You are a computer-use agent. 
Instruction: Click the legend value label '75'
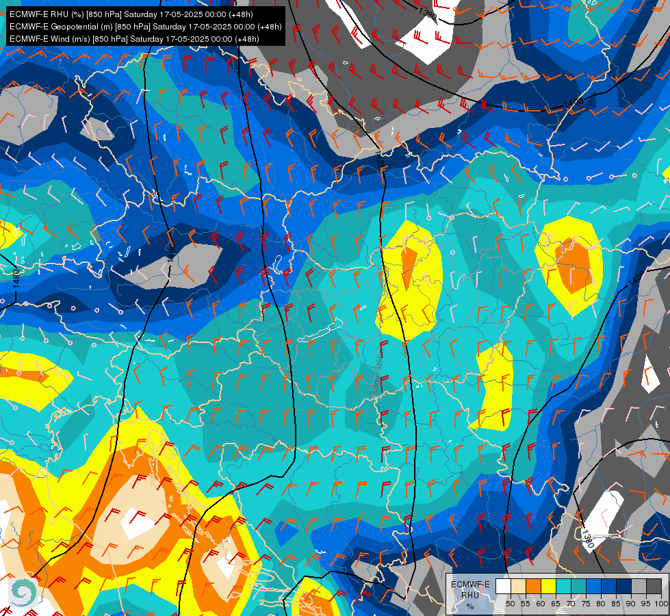point(586,604)
